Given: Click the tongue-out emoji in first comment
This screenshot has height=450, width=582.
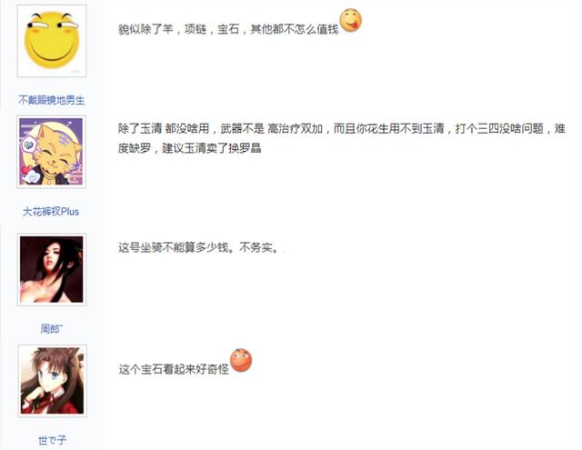Looking at the screenshot, I should [351, 20].
